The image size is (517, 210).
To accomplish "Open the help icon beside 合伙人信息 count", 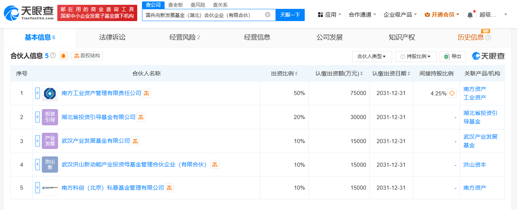I will pos(53,55).
